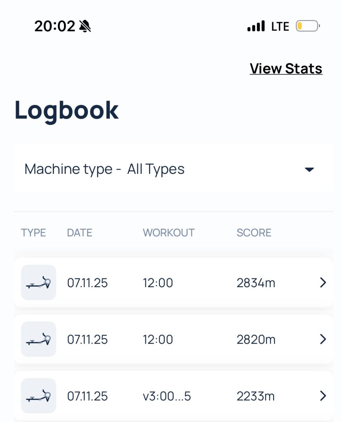The image size is (341, 422).
Task: Tap the Logbook page title
Action: [x=66, y=110]
